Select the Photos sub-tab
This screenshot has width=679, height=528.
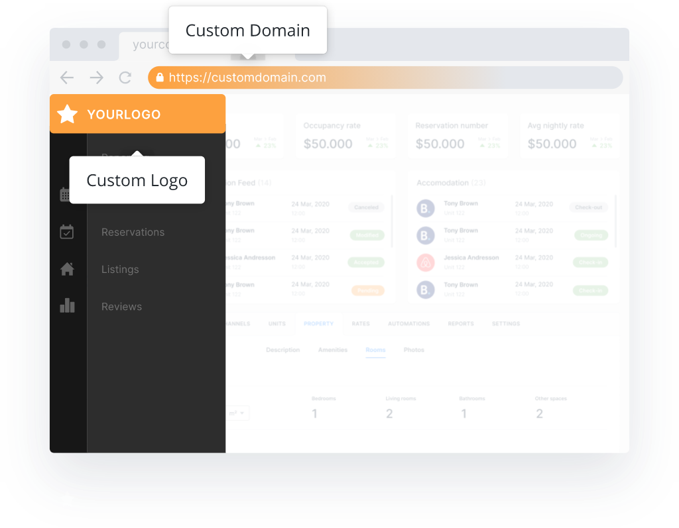414,350
